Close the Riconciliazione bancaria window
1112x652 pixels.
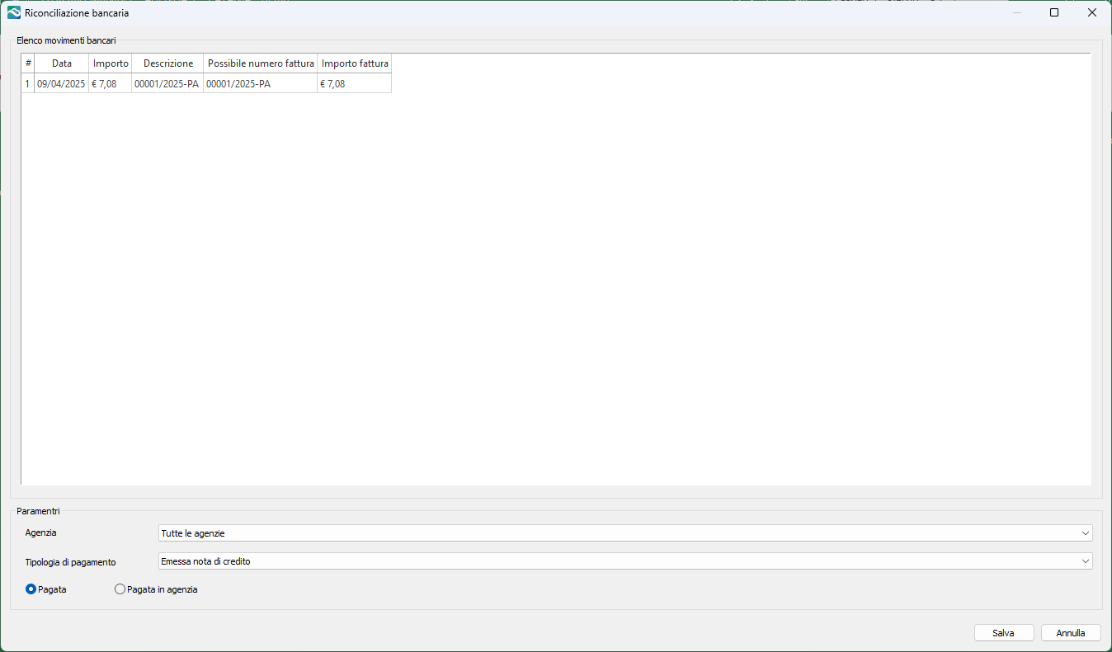(x=1091, y=13)
